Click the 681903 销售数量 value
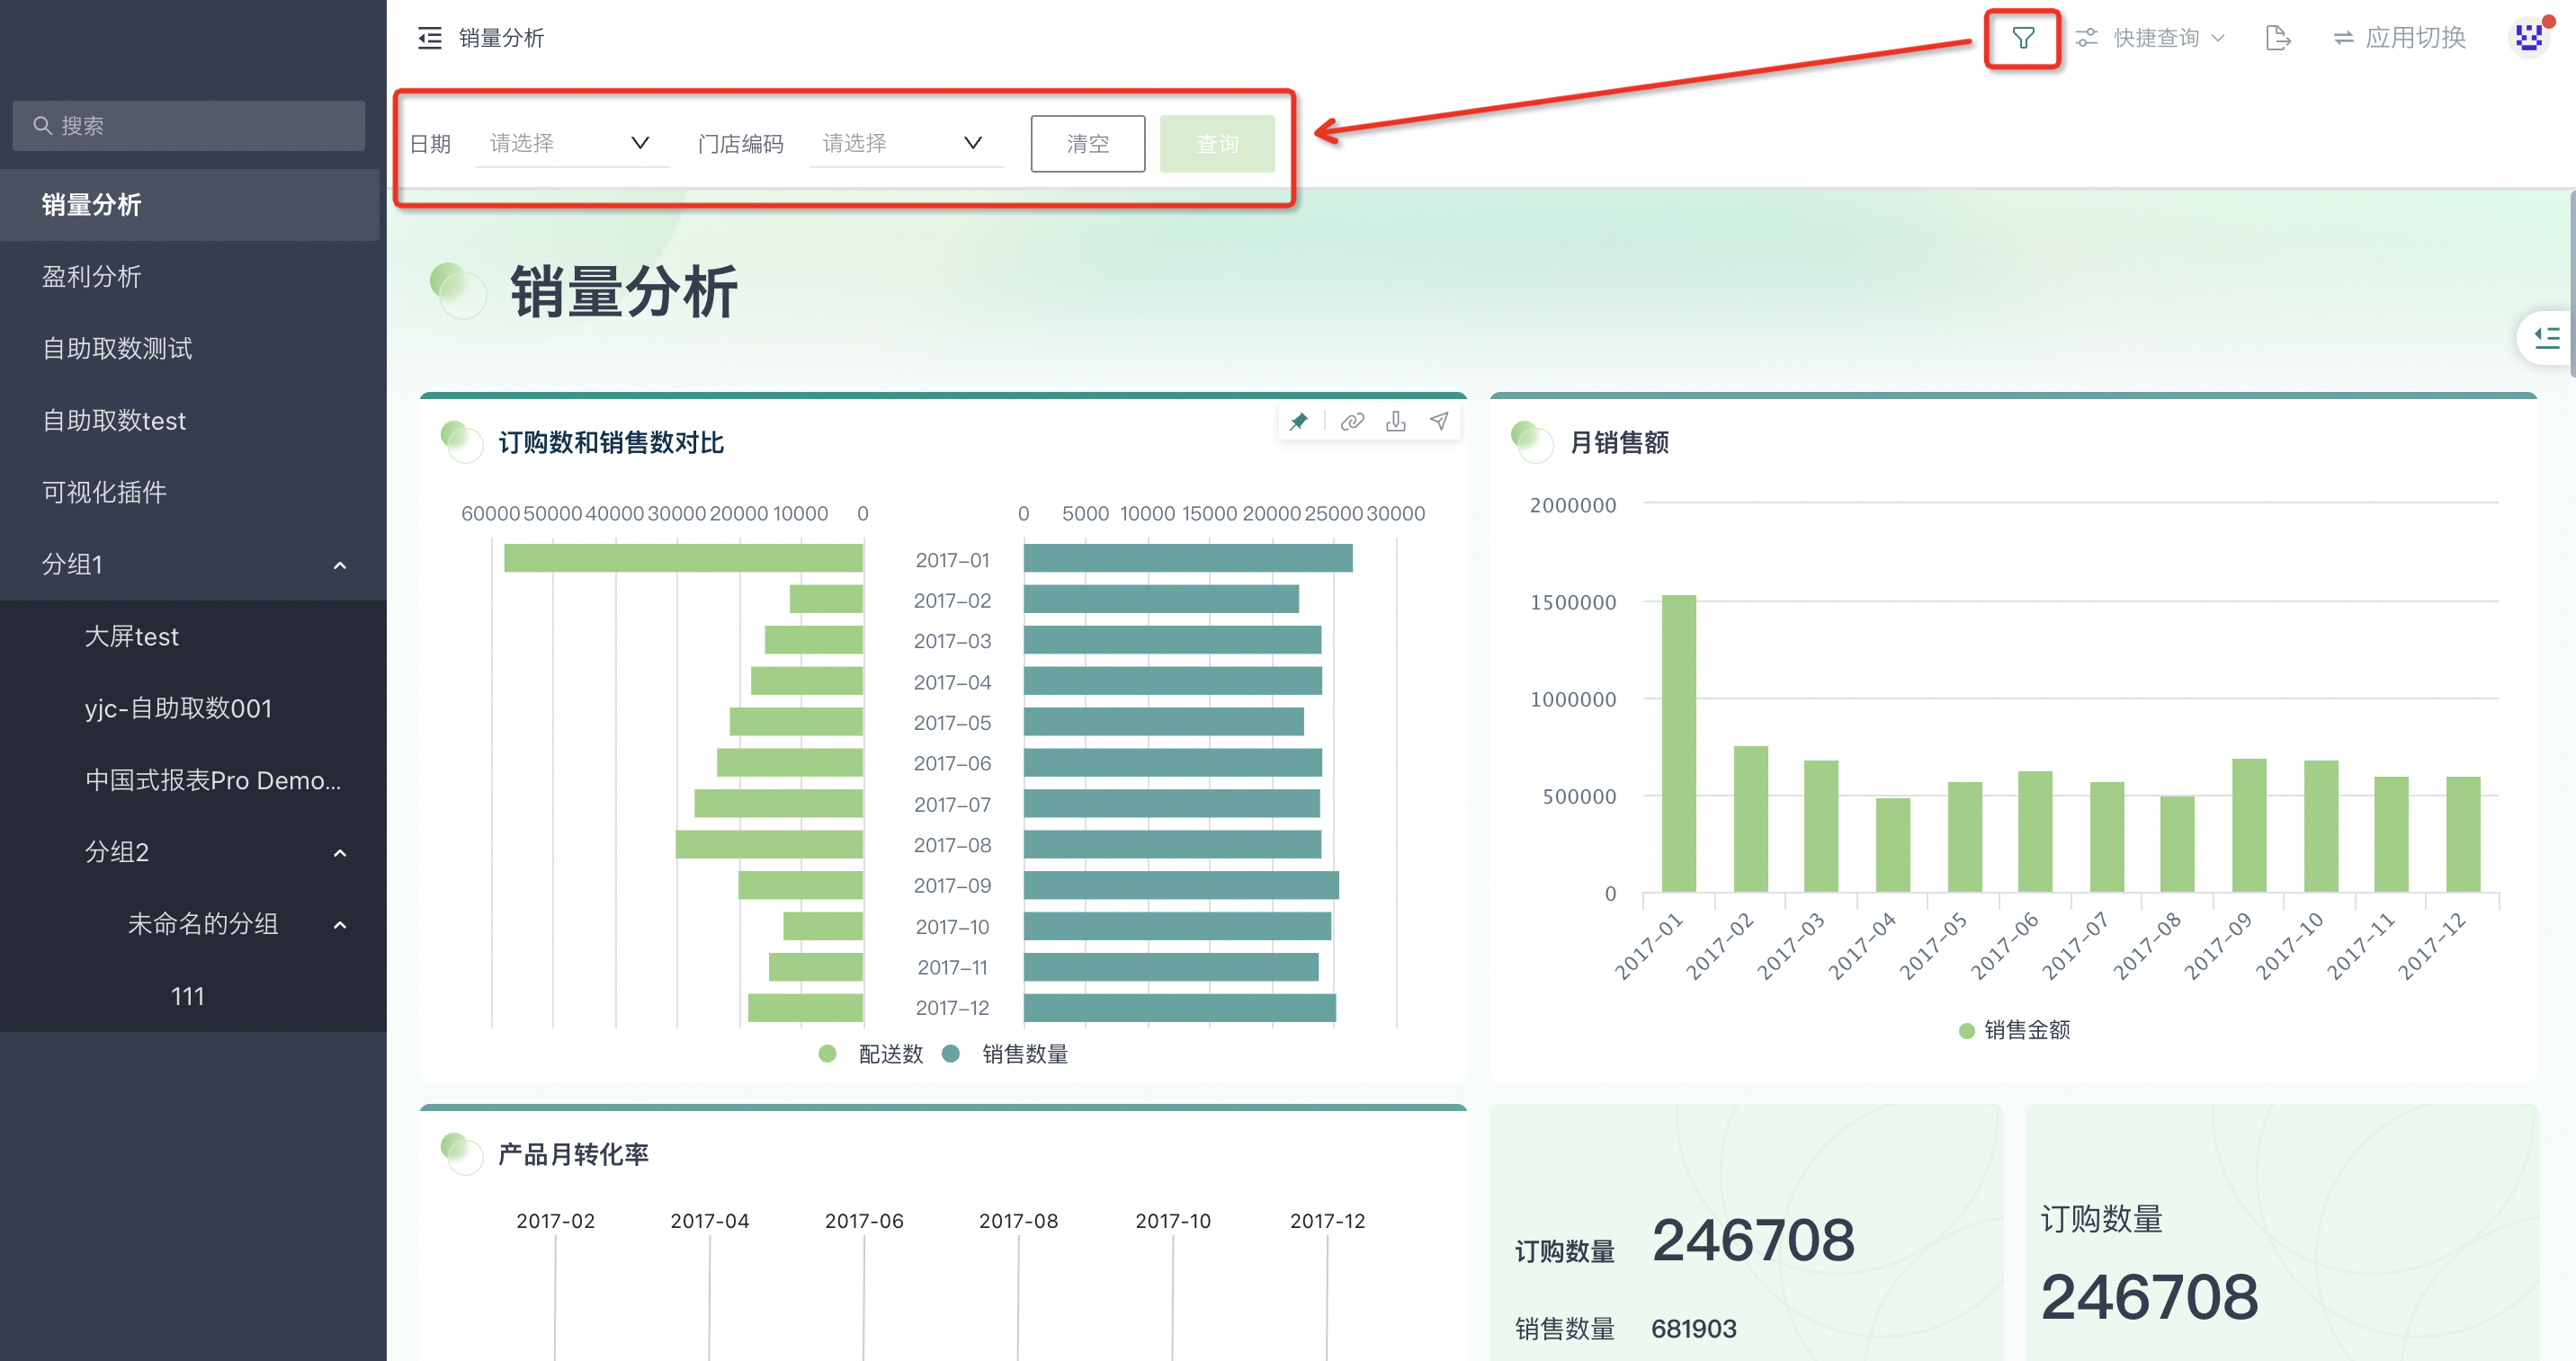 1693,1329
